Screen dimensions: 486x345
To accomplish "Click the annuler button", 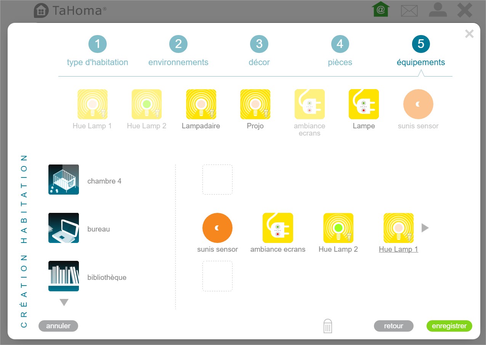I will click(58, 326).
